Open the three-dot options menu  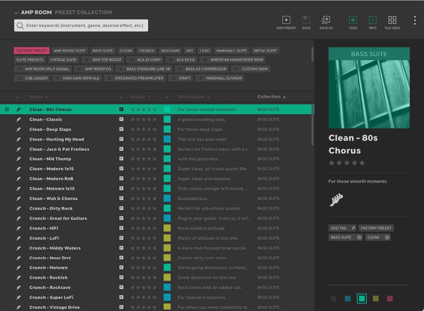click(415, 20)
